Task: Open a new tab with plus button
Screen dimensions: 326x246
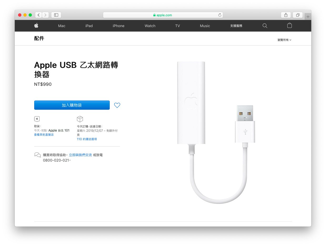Action: coord(308,17)
